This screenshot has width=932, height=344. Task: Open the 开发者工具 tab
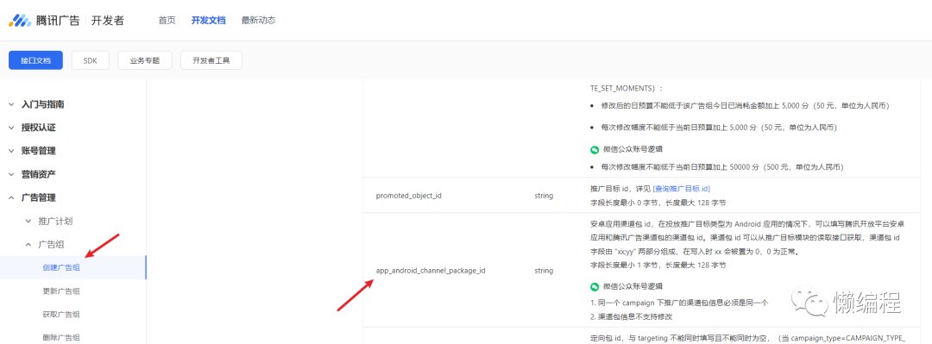pyautogui.click(x=211, y=60)
